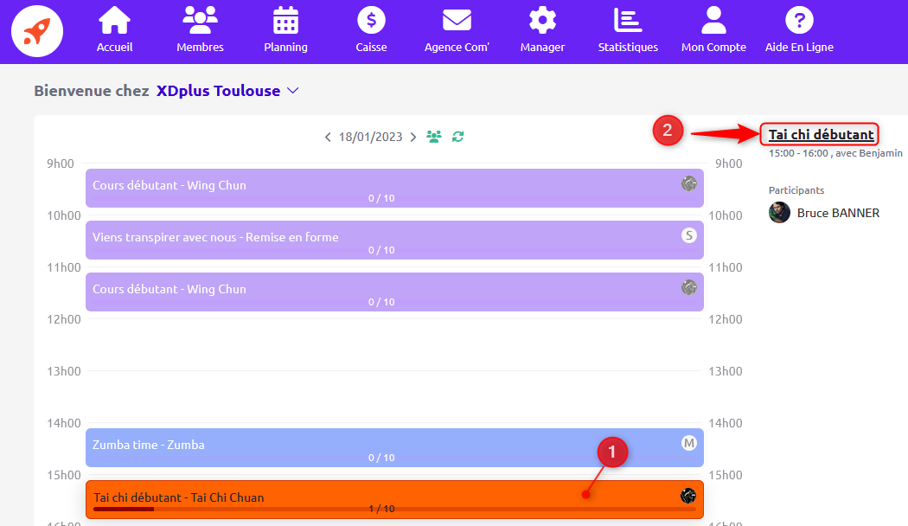Image resolution: width=908 pixels, height=526 pixels.
Task: Click the 18/01/2023 date selector
Action: click(370, 137)
